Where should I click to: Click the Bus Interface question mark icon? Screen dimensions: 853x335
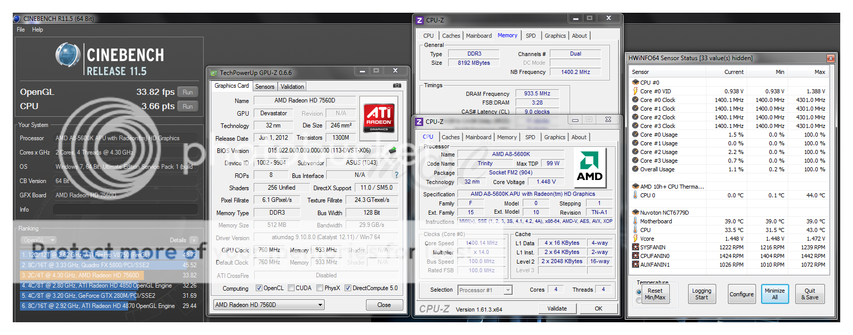396,175
